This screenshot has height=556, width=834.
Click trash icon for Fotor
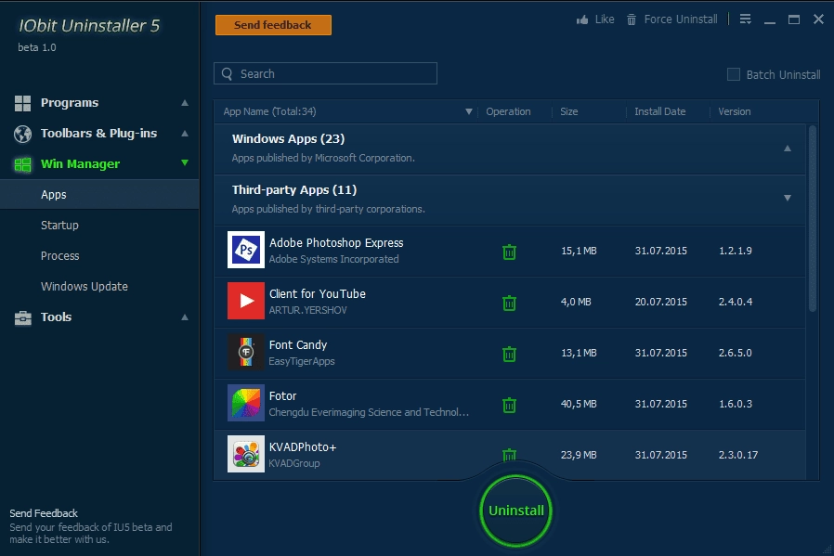[509, 405]
